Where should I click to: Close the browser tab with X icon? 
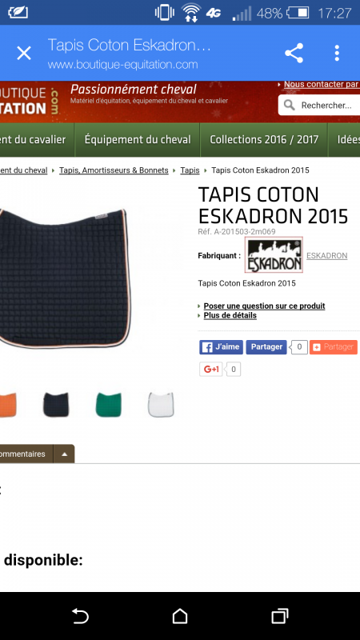click(24, 53)
